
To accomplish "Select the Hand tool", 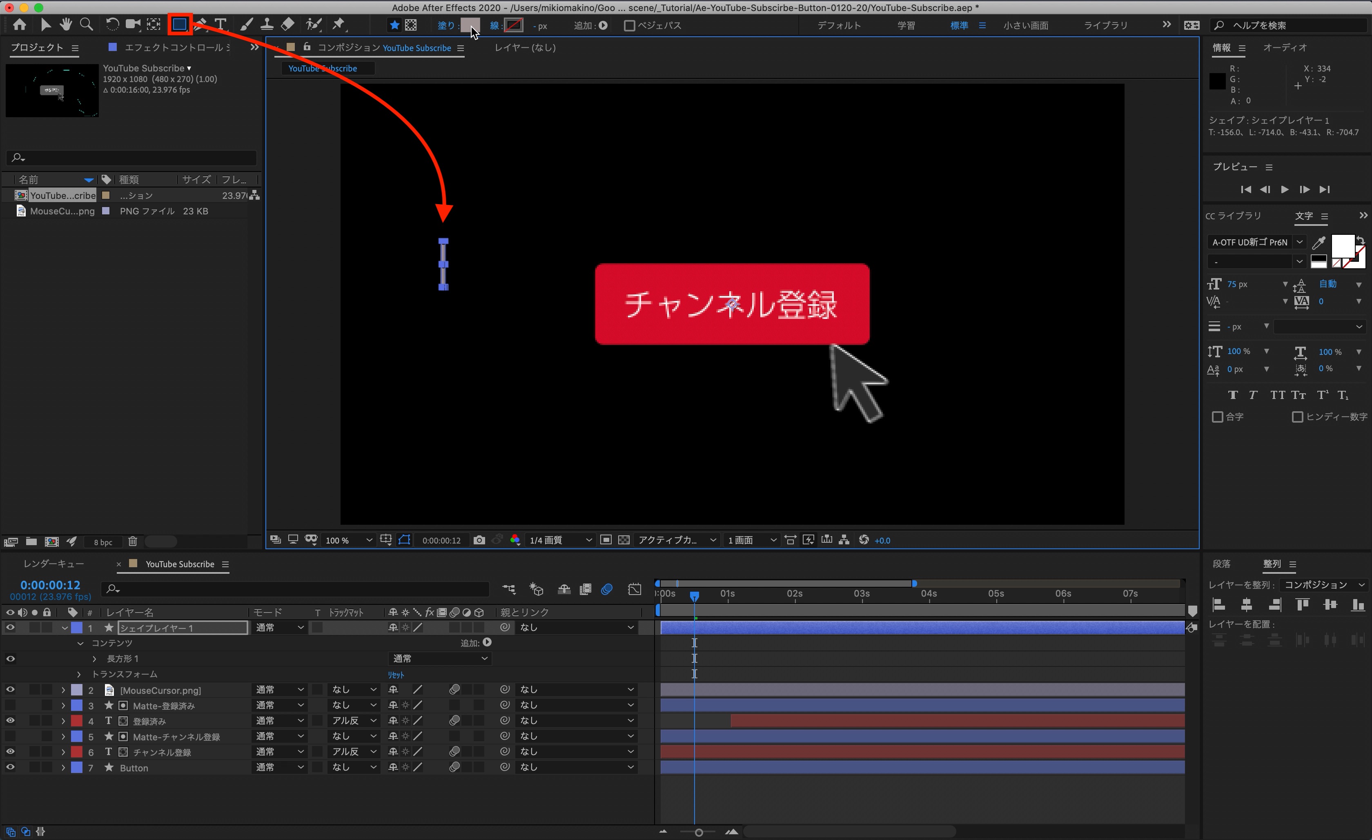I will (x=66, y=25).
